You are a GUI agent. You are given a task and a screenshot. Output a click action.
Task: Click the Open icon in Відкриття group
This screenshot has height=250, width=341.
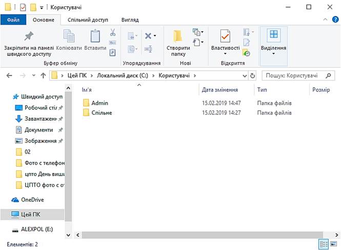pos(247,32)
